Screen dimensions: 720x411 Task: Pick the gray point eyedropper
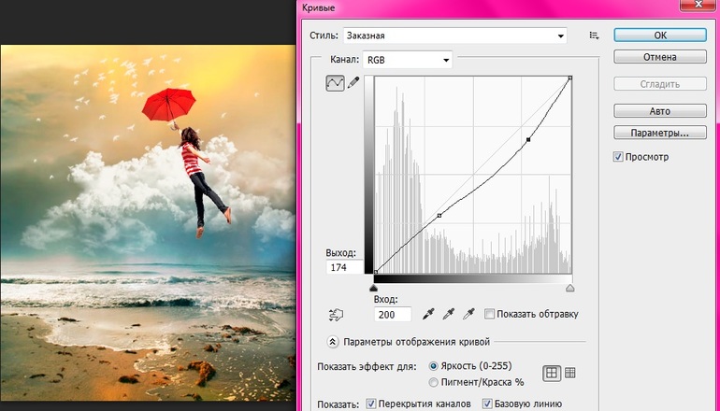(x=449, y=314)
